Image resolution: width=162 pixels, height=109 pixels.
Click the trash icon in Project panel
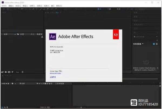click(22, 72)
